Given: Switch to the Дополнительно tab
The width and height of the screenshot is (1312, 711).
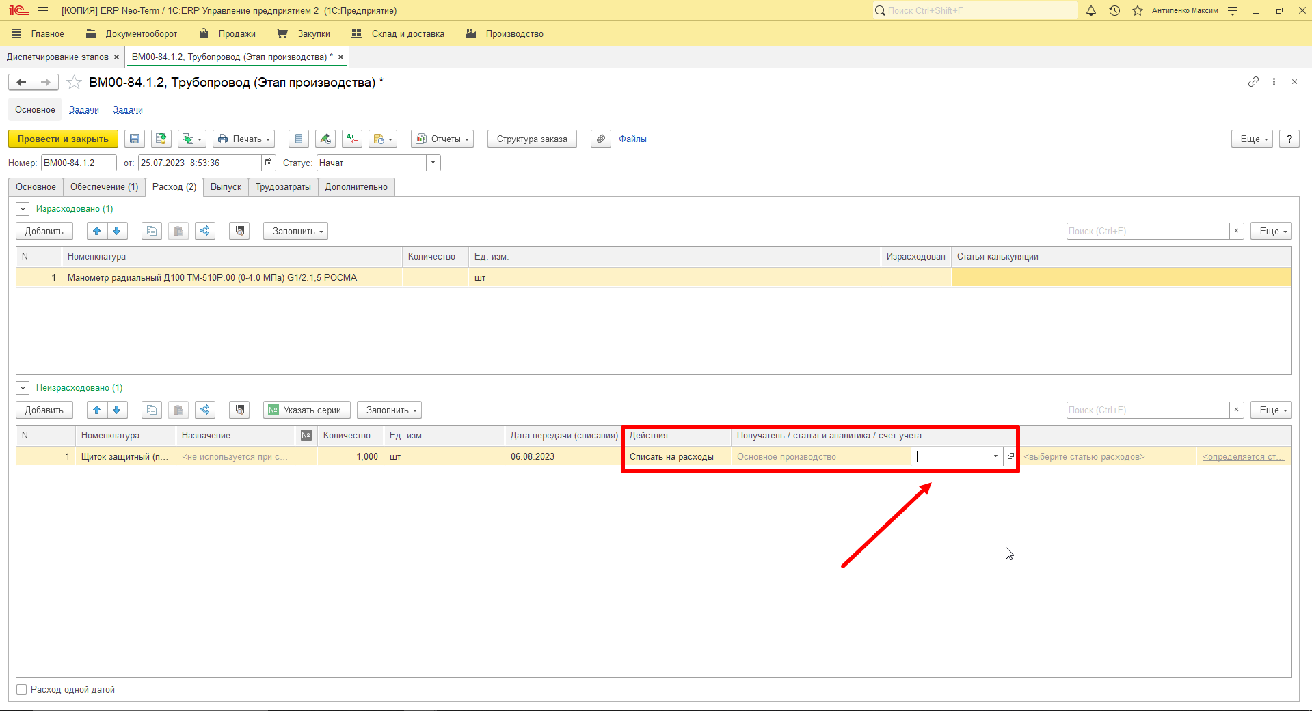Looking at the screenshot, I should coord(356,186).
